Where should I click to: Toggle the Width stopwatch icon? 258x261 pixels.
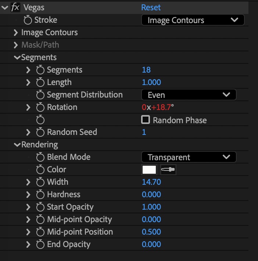(40, 182)
